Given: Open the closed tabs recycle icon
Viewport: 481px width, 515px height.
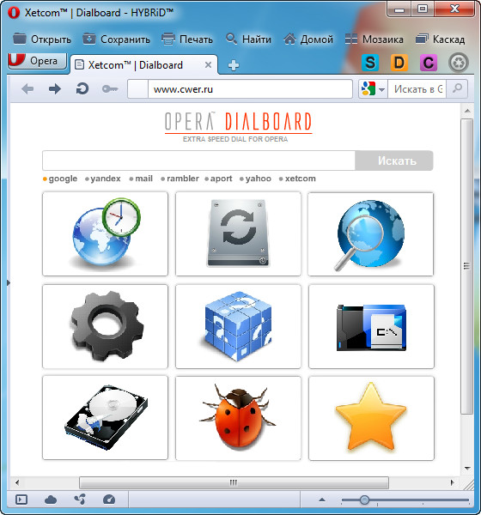Looking at the screenshot, I should [x=459, y=63].
